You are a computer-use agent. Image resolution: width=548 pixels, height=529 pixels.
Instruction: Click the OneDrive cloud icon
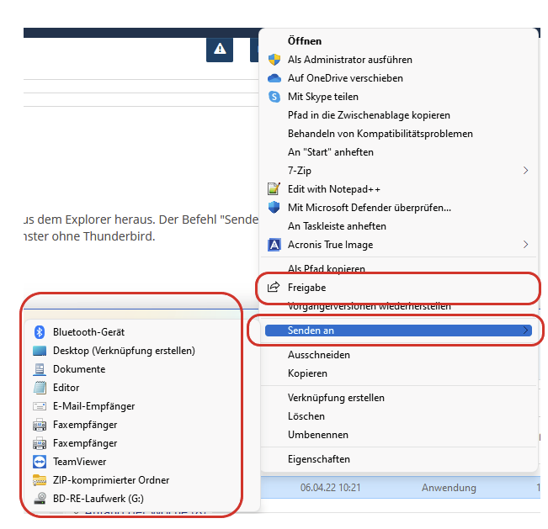tap(274, 78)
